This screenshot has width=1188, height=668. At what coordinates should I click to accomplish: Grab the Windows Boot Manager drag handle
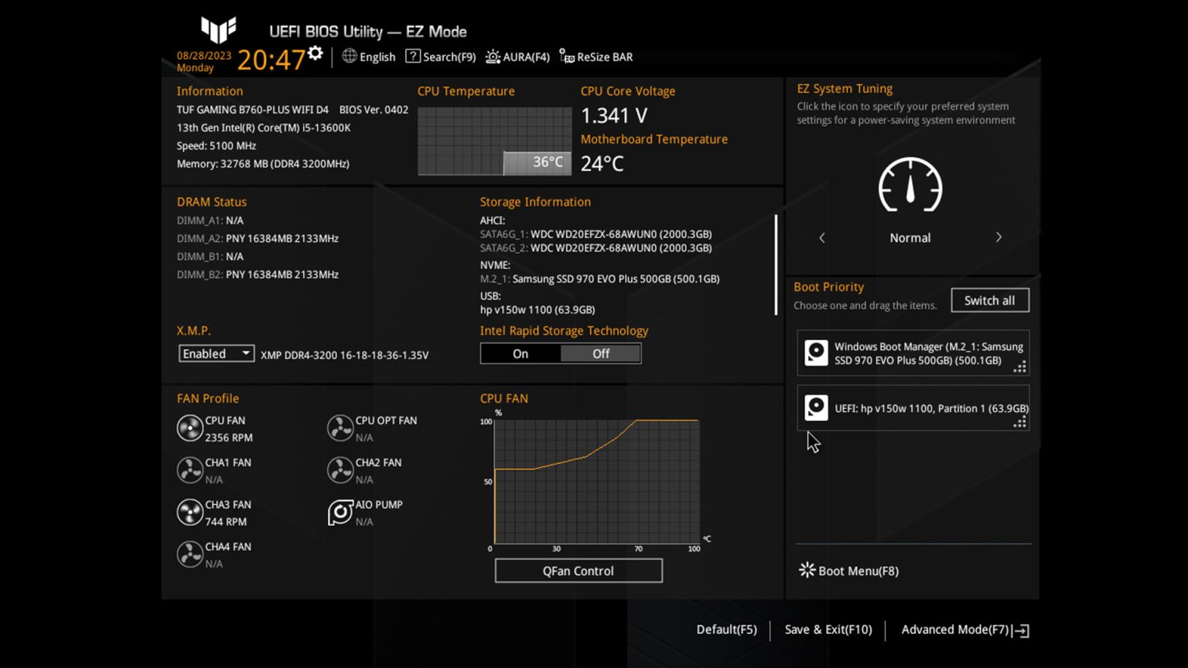click(1020, 366)
